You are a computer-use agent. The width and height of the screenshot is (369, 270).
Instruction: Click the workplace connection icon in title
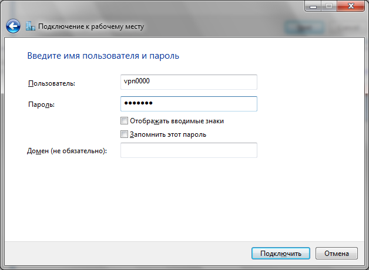click(x=31, y=26)
